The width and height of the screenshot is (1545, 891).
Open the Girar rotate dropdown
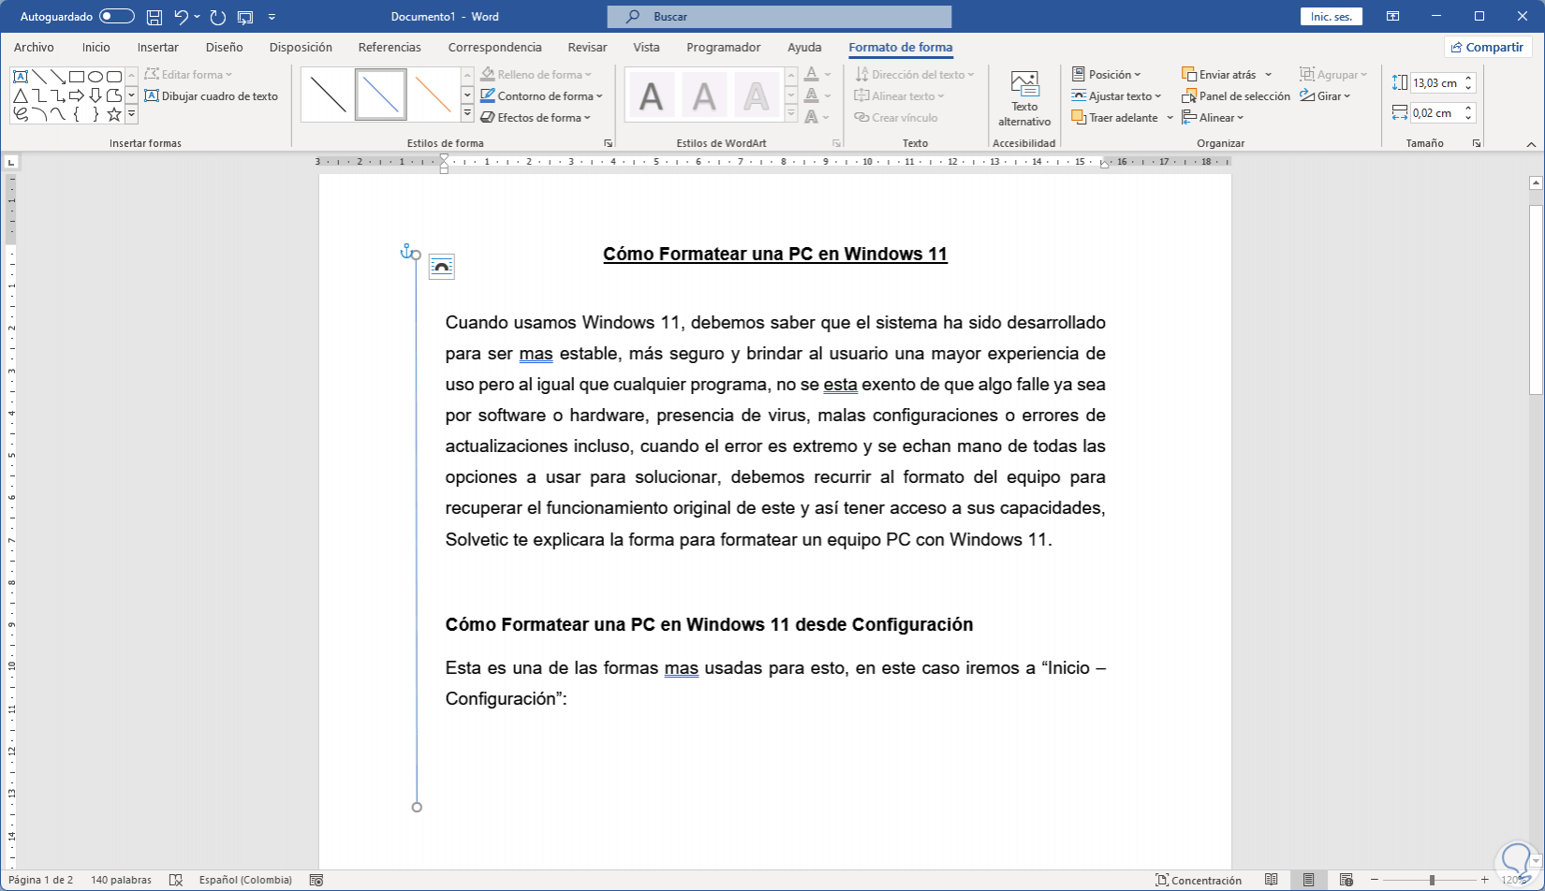pyautogui.click(x=1326, y=96)
